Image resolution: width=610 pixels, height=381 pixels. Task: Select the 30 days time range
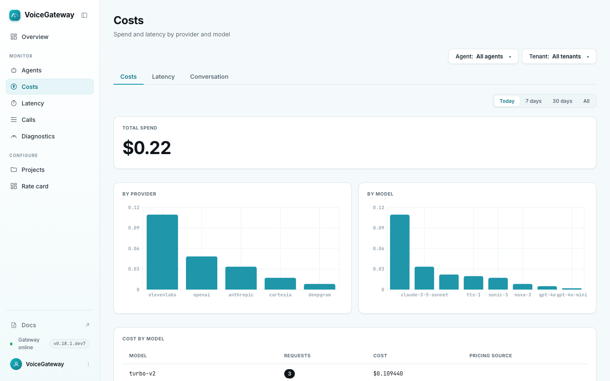coord(563,101)
